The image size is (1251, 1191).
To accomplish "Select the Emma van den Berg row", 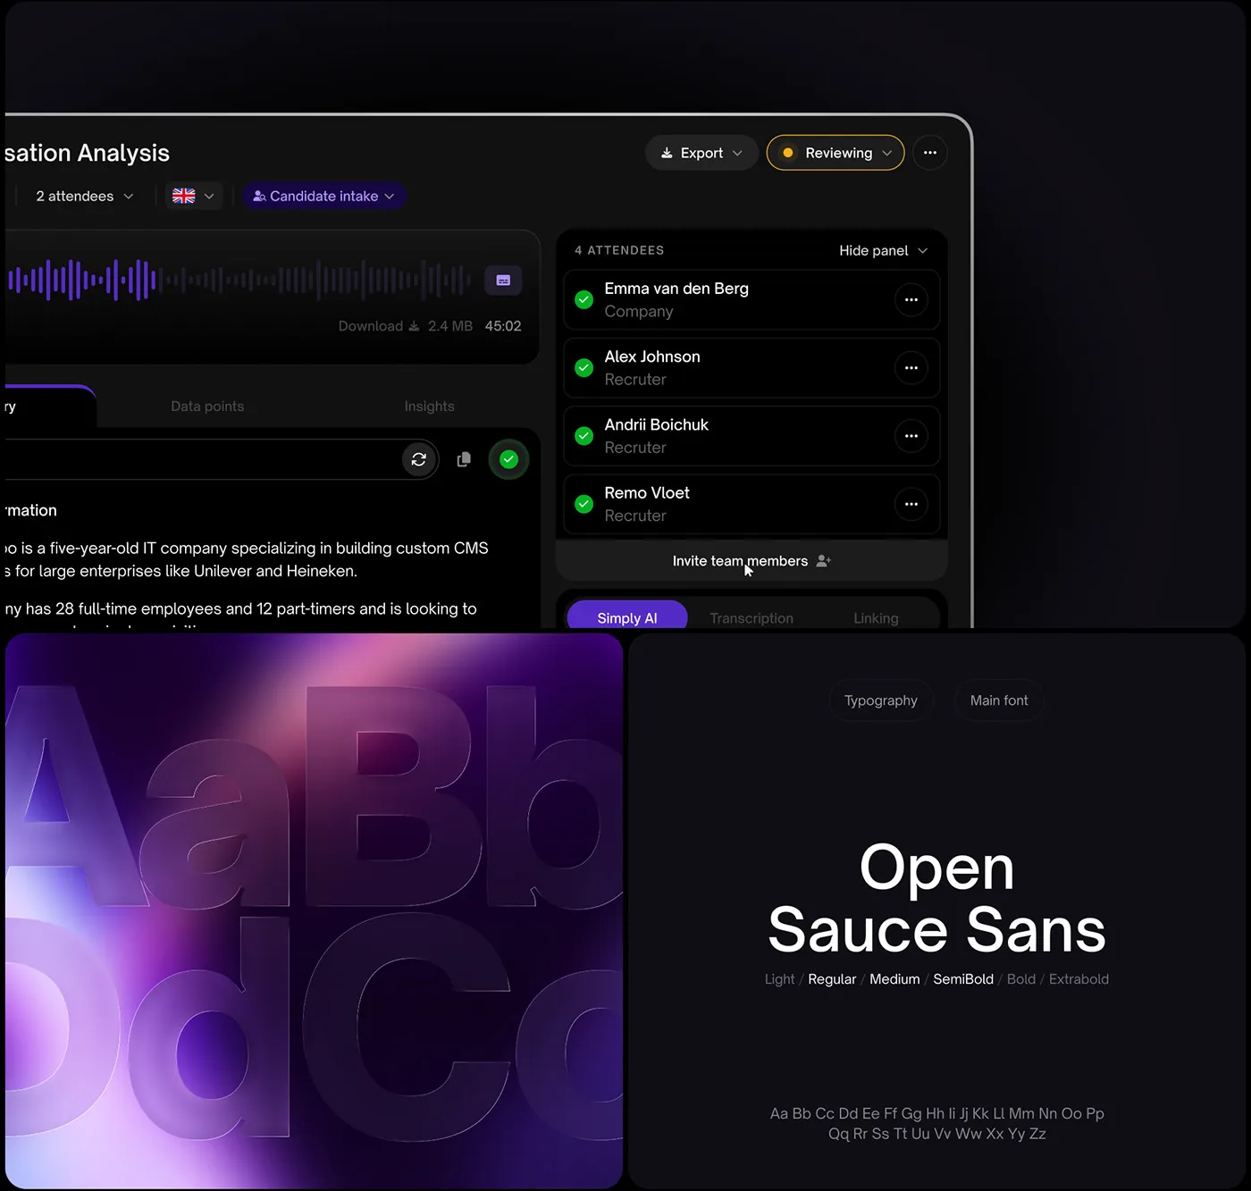I will coord(751,300).
